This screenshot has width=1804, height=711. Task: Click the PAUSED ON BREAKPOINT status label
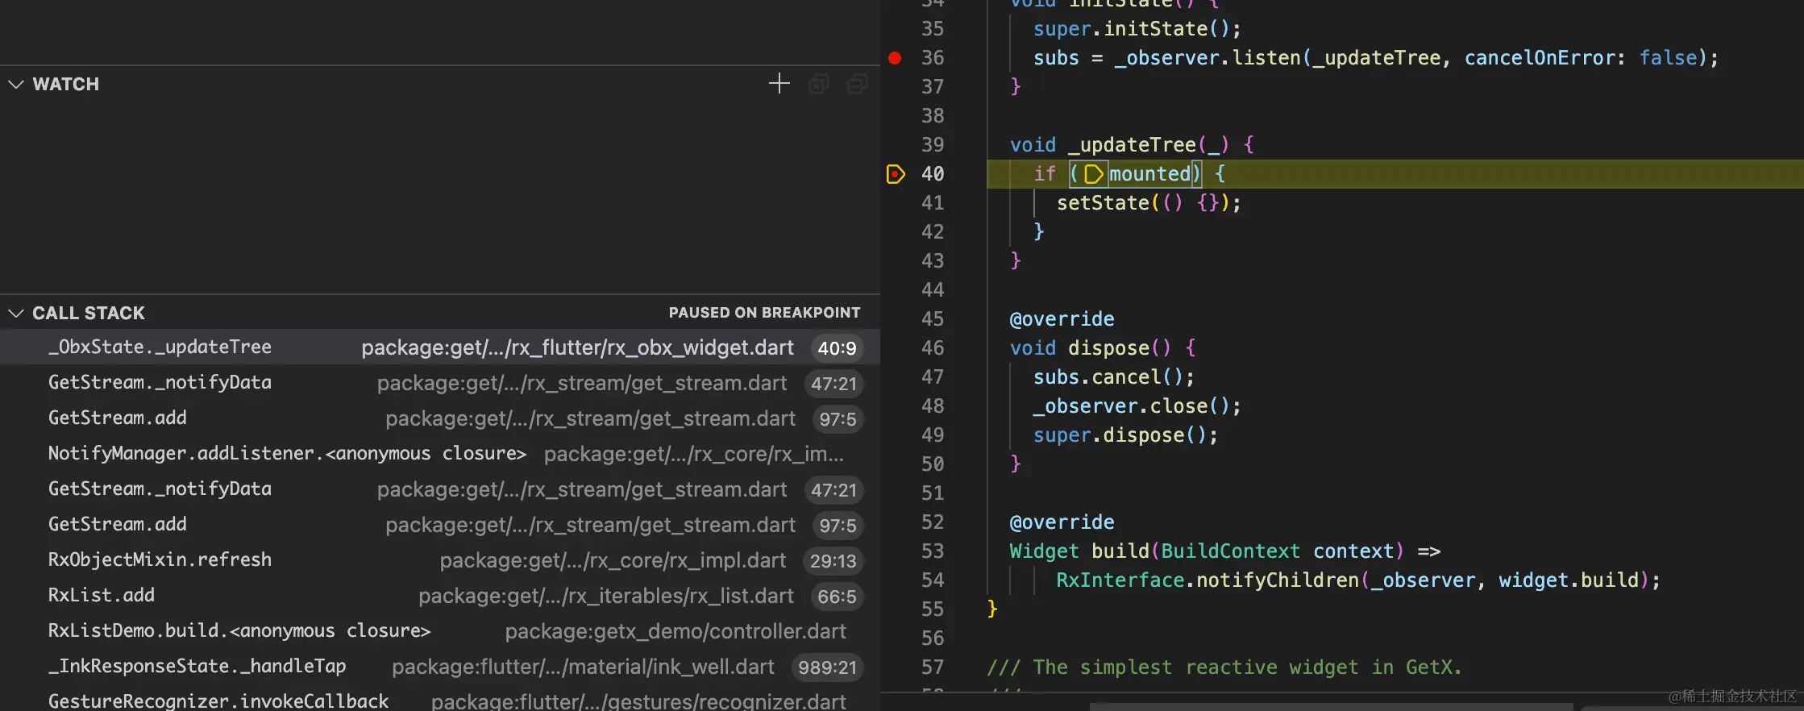pyautogui.click(x=764, y=313)
